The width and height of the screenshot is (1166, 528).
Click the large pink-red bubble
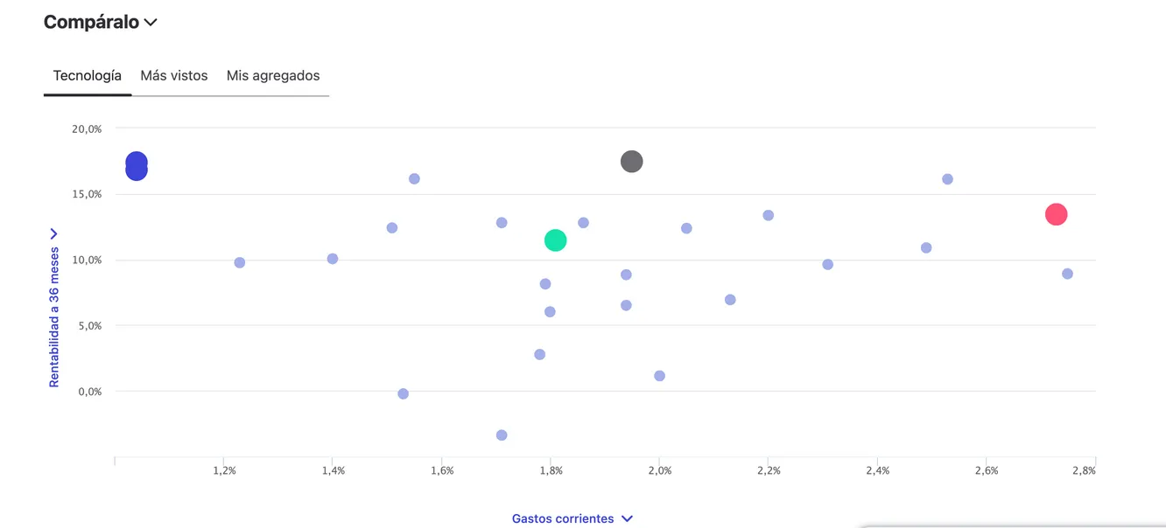[x=1057, y=214]
